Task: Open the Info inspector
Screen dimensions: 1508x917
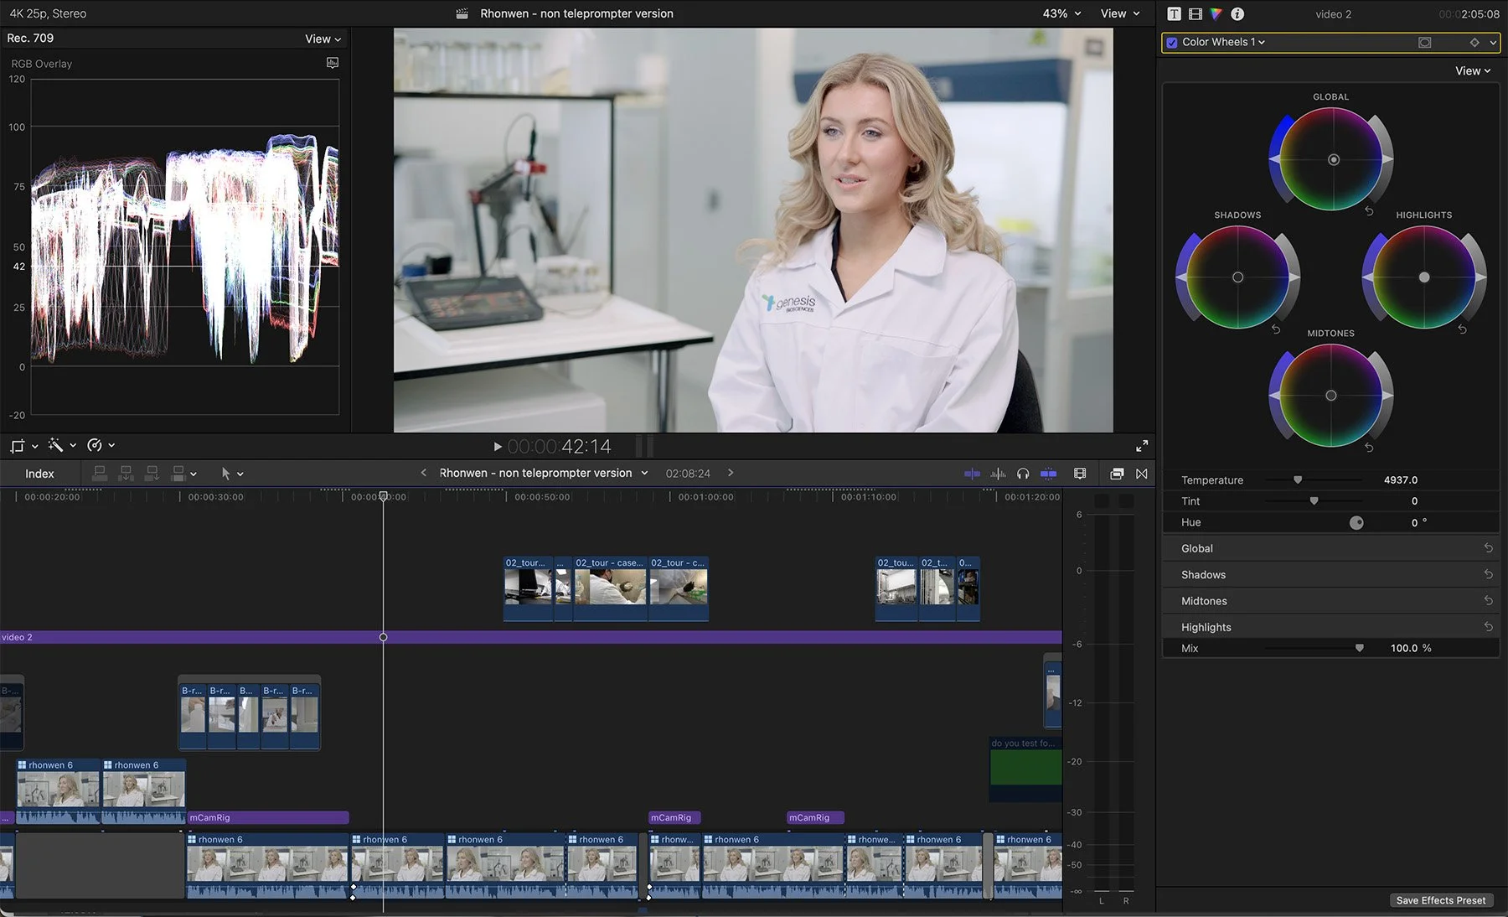Action: (1237, 14)
